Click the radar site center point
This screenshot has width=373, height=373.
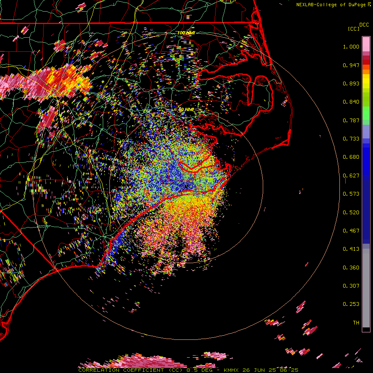[186, 186]
